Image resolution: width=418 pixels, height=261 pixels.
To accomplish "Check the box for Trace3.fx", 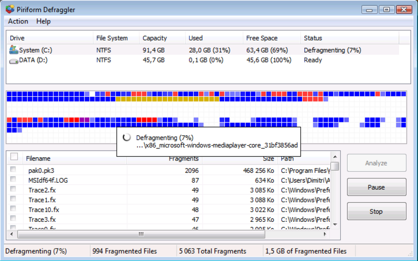I will (x=13, y=219).
